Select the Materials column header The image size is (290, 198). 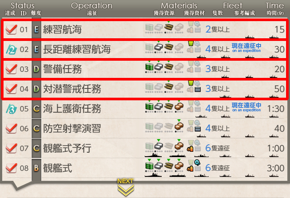(179, 6)
